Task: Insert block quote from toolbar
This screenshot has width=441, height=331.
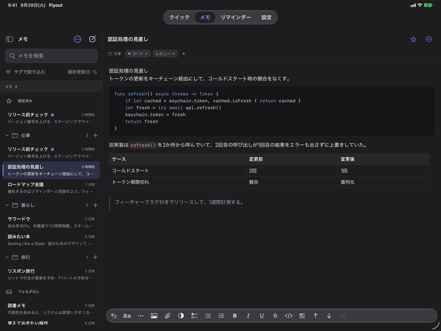Action: (302, 316)
